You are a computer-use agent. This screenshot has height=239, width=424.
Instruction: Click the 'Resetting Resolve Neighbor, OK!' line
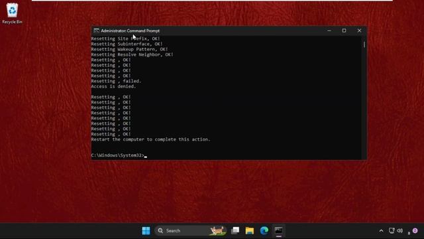(x=132, y=54)
